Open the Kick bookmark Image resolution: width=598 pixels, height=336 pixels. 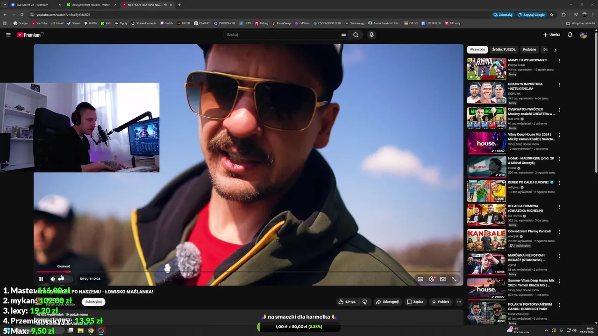pos(106,23)
